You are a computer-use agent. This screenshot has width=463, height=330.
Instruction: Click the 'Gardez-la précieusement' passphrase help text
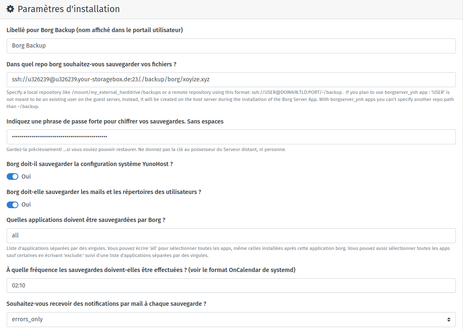[146, 149]
